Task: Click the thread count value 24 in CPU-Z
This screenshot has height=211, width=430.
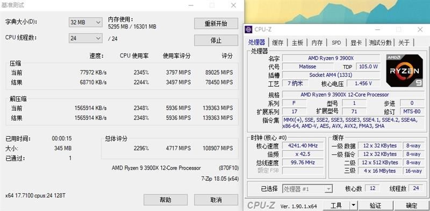Action: click(x=415, y=188)
